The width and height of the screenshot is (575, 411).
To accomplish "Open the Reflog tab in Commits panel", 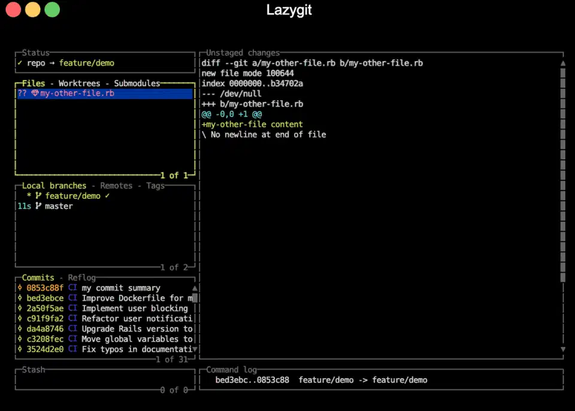I will pyautogui.click(x=81, y=277).
